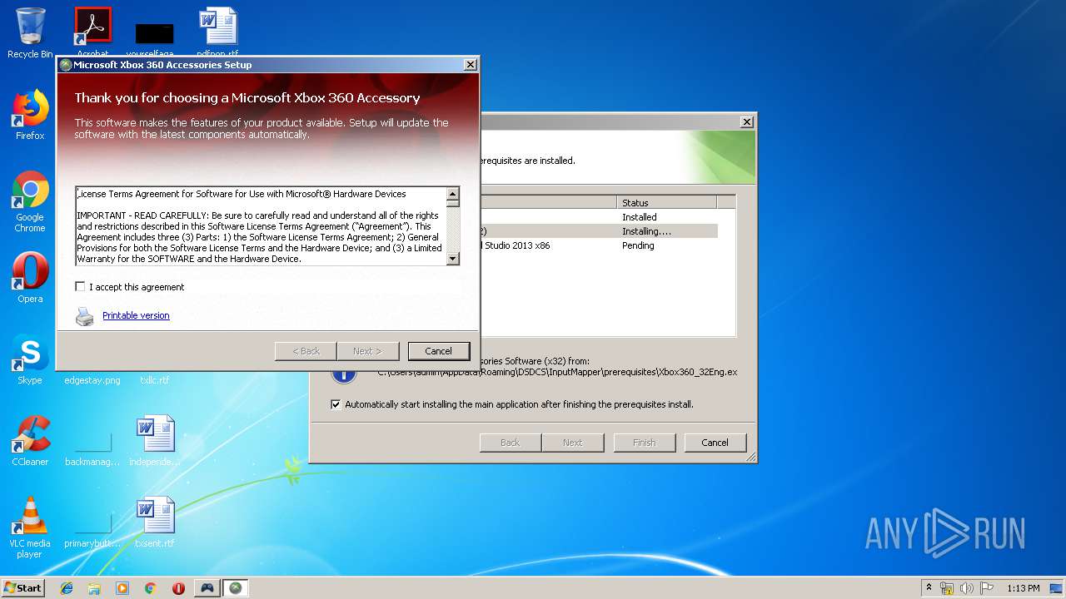This screenshot has width=1066, height=599.
Task: Switch to the game controller taskbar app
Action: pyautogui.click(x=207, y=588)
